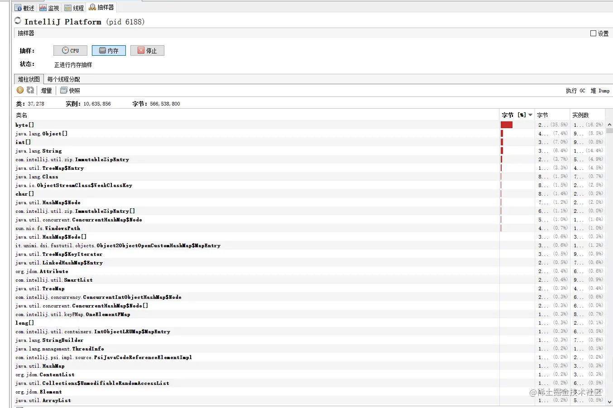Select the java.util.HashMap$Node row without brackets
The height and width of the screenshot is (408, 613).
point(310,202)
